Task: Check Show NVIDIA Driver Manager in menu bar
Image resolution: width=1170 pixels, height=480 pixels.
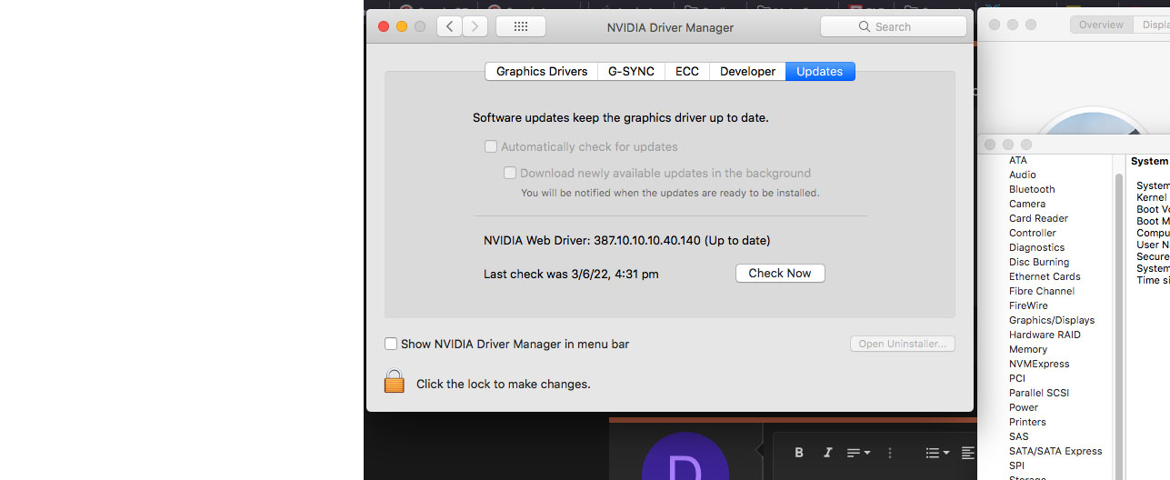Action: pos(391,344)
